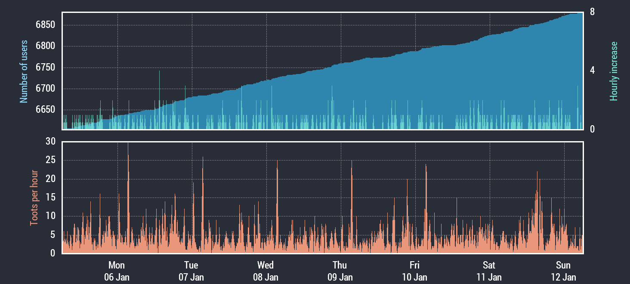
Task: Select the Tue 07 Jan date label
Action: point(191,271)
